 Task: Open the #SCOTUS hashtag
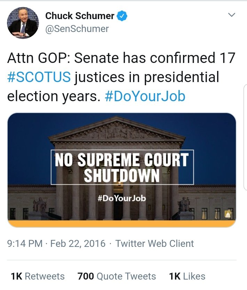39,77
